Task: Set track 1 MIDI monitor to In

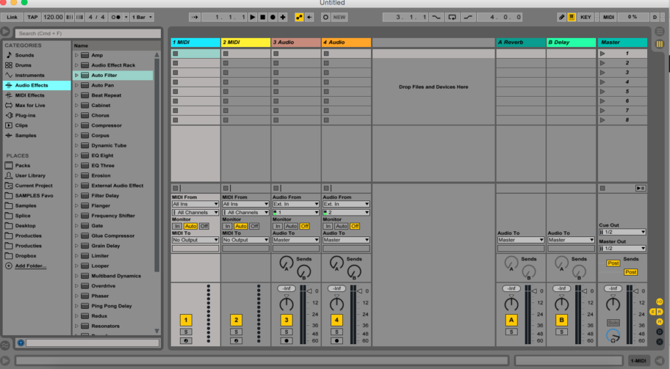Action: point(177,226)
